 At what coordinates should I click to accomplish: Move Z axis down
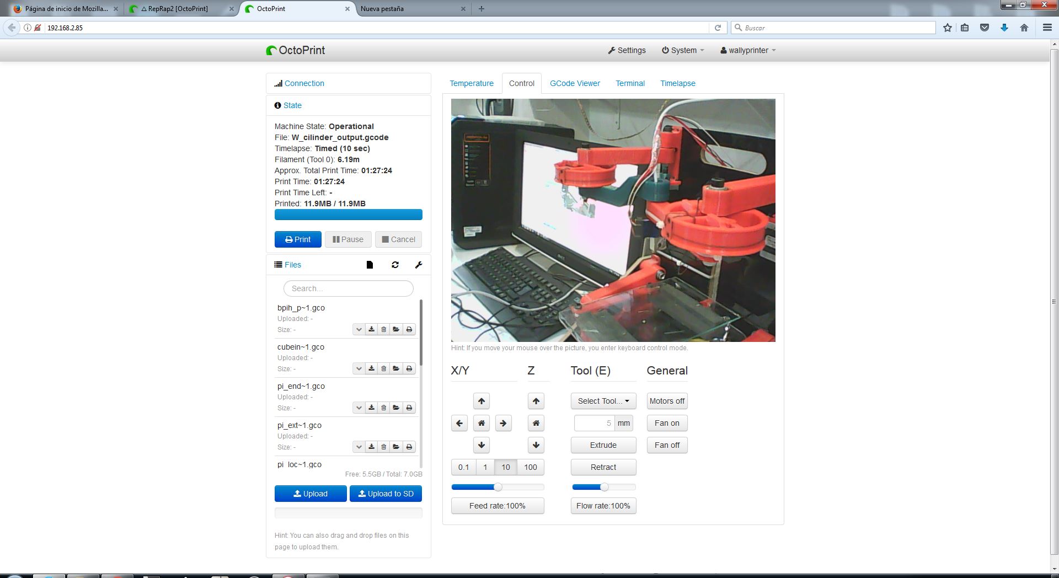point(536,445)
